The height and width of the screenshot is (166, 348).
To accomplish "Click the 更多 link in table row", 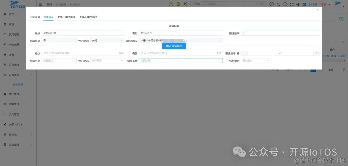I will tap(343, 56).
